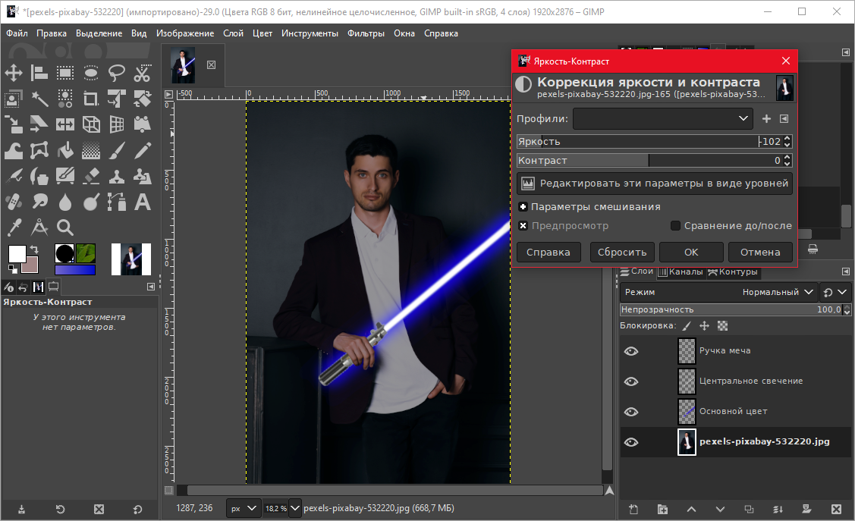Choose the Eraser tool
The width and height of the screenshot is (855, 521).
click(x=90, y=176)
